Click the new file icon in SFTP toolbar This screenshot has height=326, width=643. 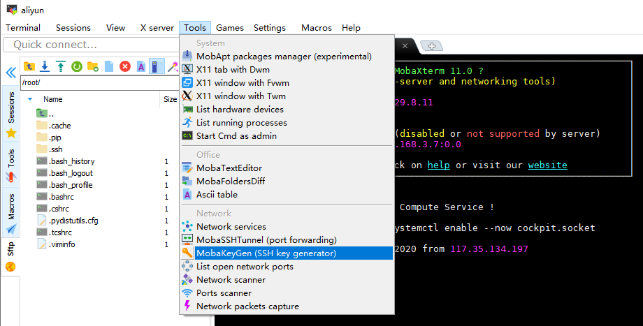tap(108, 66)
